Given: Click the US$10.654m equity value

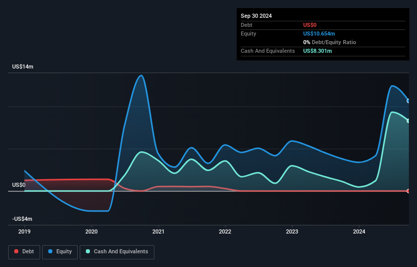Looking at the screenshot, I should coord(319,34).
